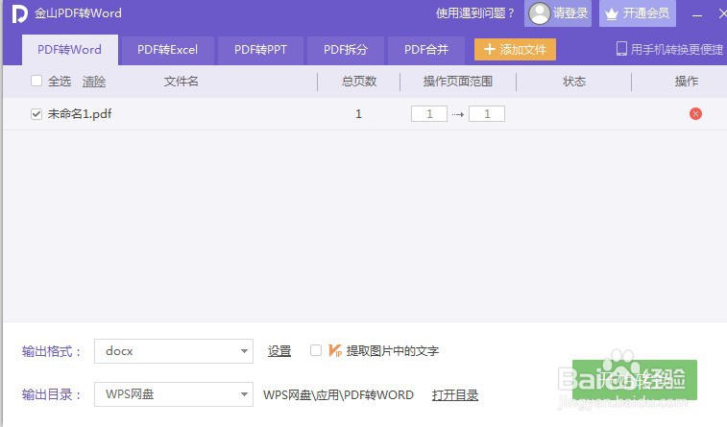Switch to the PDF转PPT tab

pos(260,50)
